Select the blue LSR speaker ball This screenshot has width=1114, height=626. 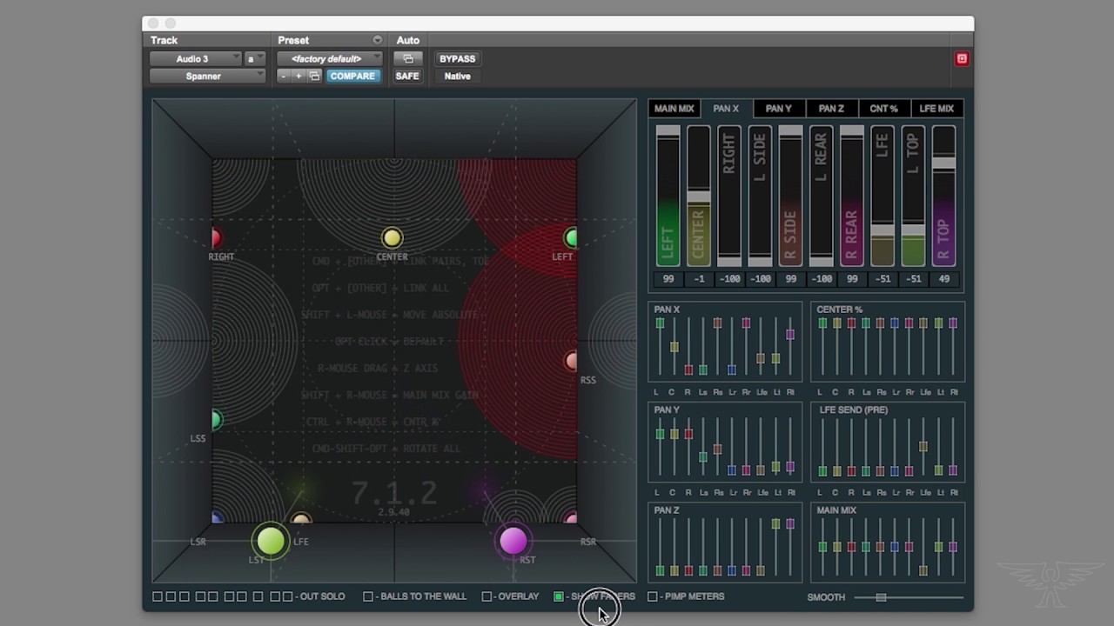click(217, 519)
